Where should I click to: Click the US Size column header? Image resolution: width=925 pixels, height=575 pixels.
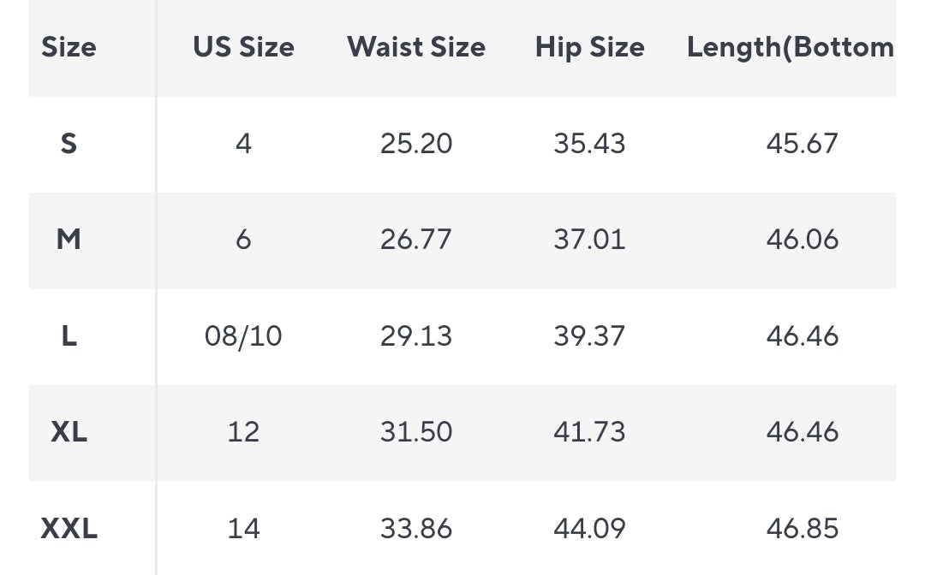tap(243, 47)
